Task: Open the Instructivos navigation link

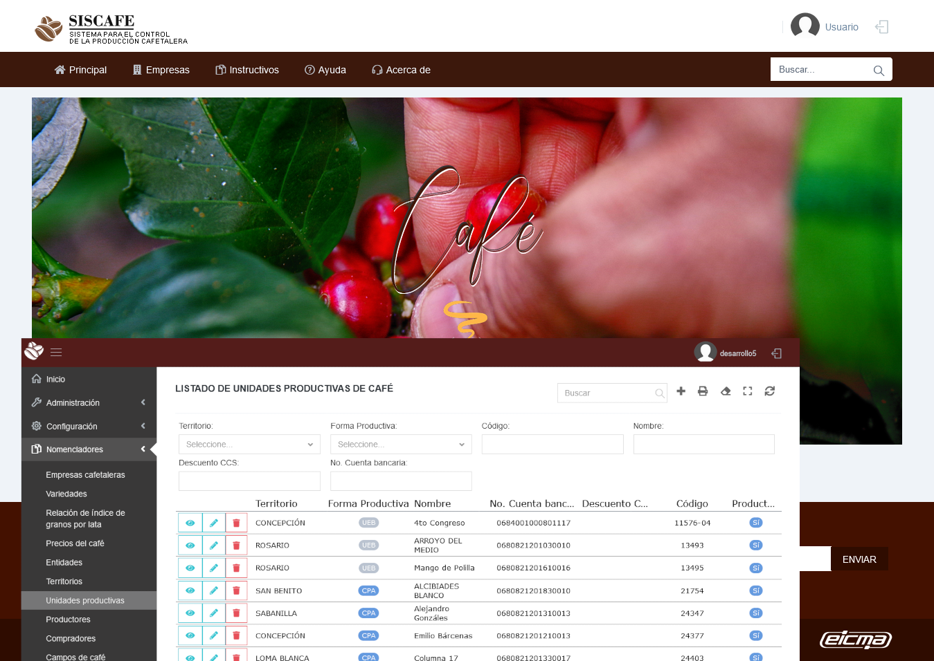Action: click(x=247, y=70)
